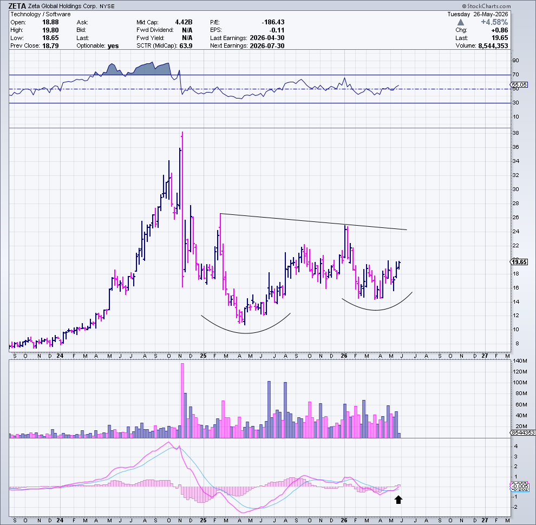Viewport: 536px width, 525px height.
Task: Click the MACD histogram tag -0.005
Action: pos(520,486)
